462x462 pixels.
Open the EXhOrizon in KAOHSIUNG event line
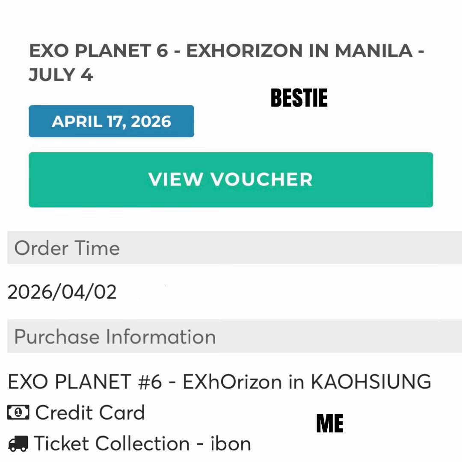pos(219,381)
